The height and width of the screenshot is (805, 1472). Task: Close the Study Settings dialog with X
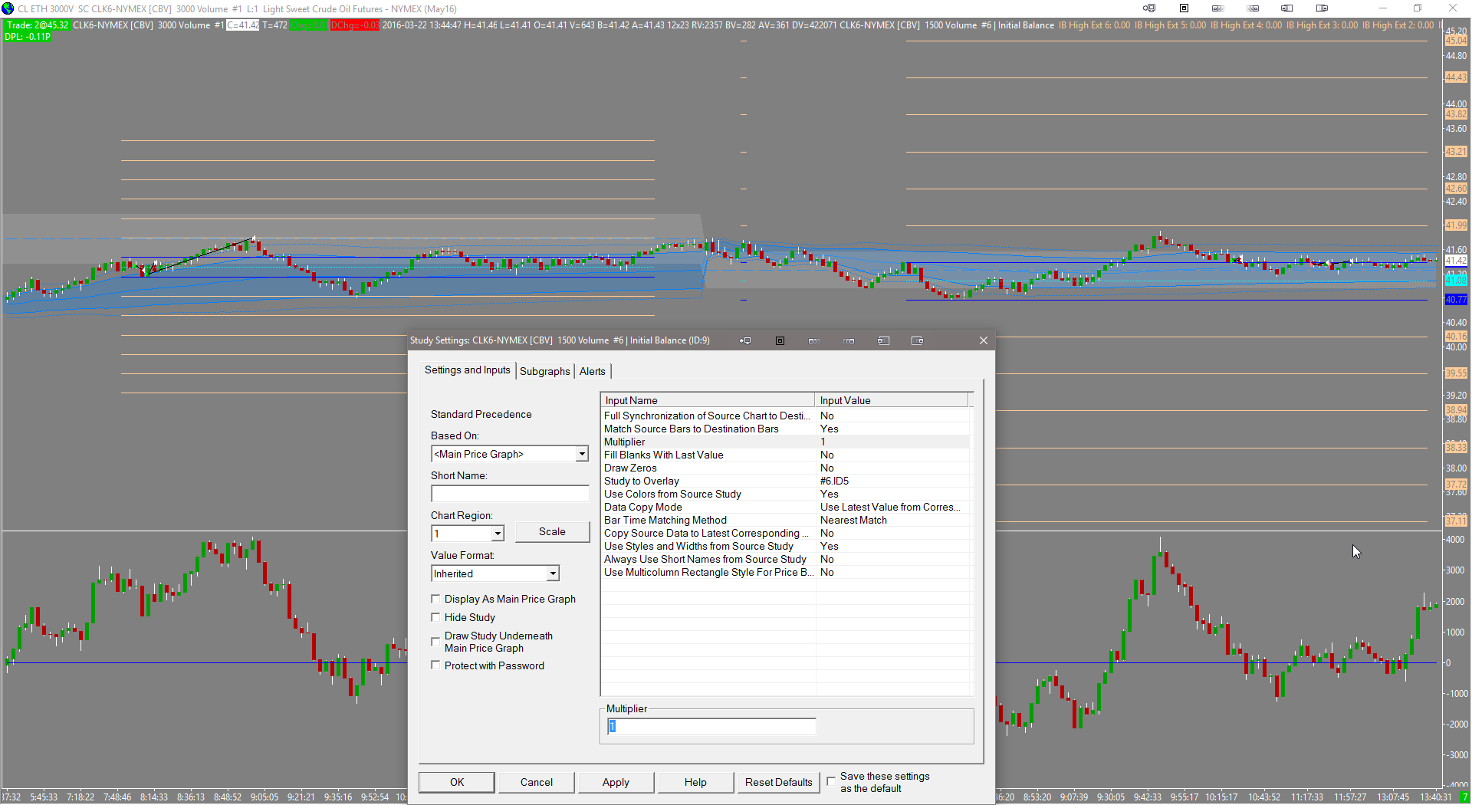984,341
